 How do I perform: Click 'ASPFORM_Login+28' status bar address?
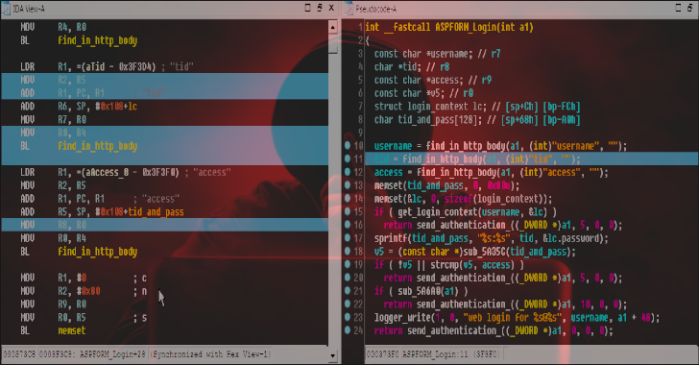[x=112, y=354]
